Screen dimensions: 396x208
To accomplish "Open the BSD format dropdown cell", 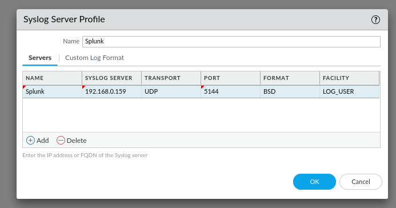I will (x=290, y=91).
